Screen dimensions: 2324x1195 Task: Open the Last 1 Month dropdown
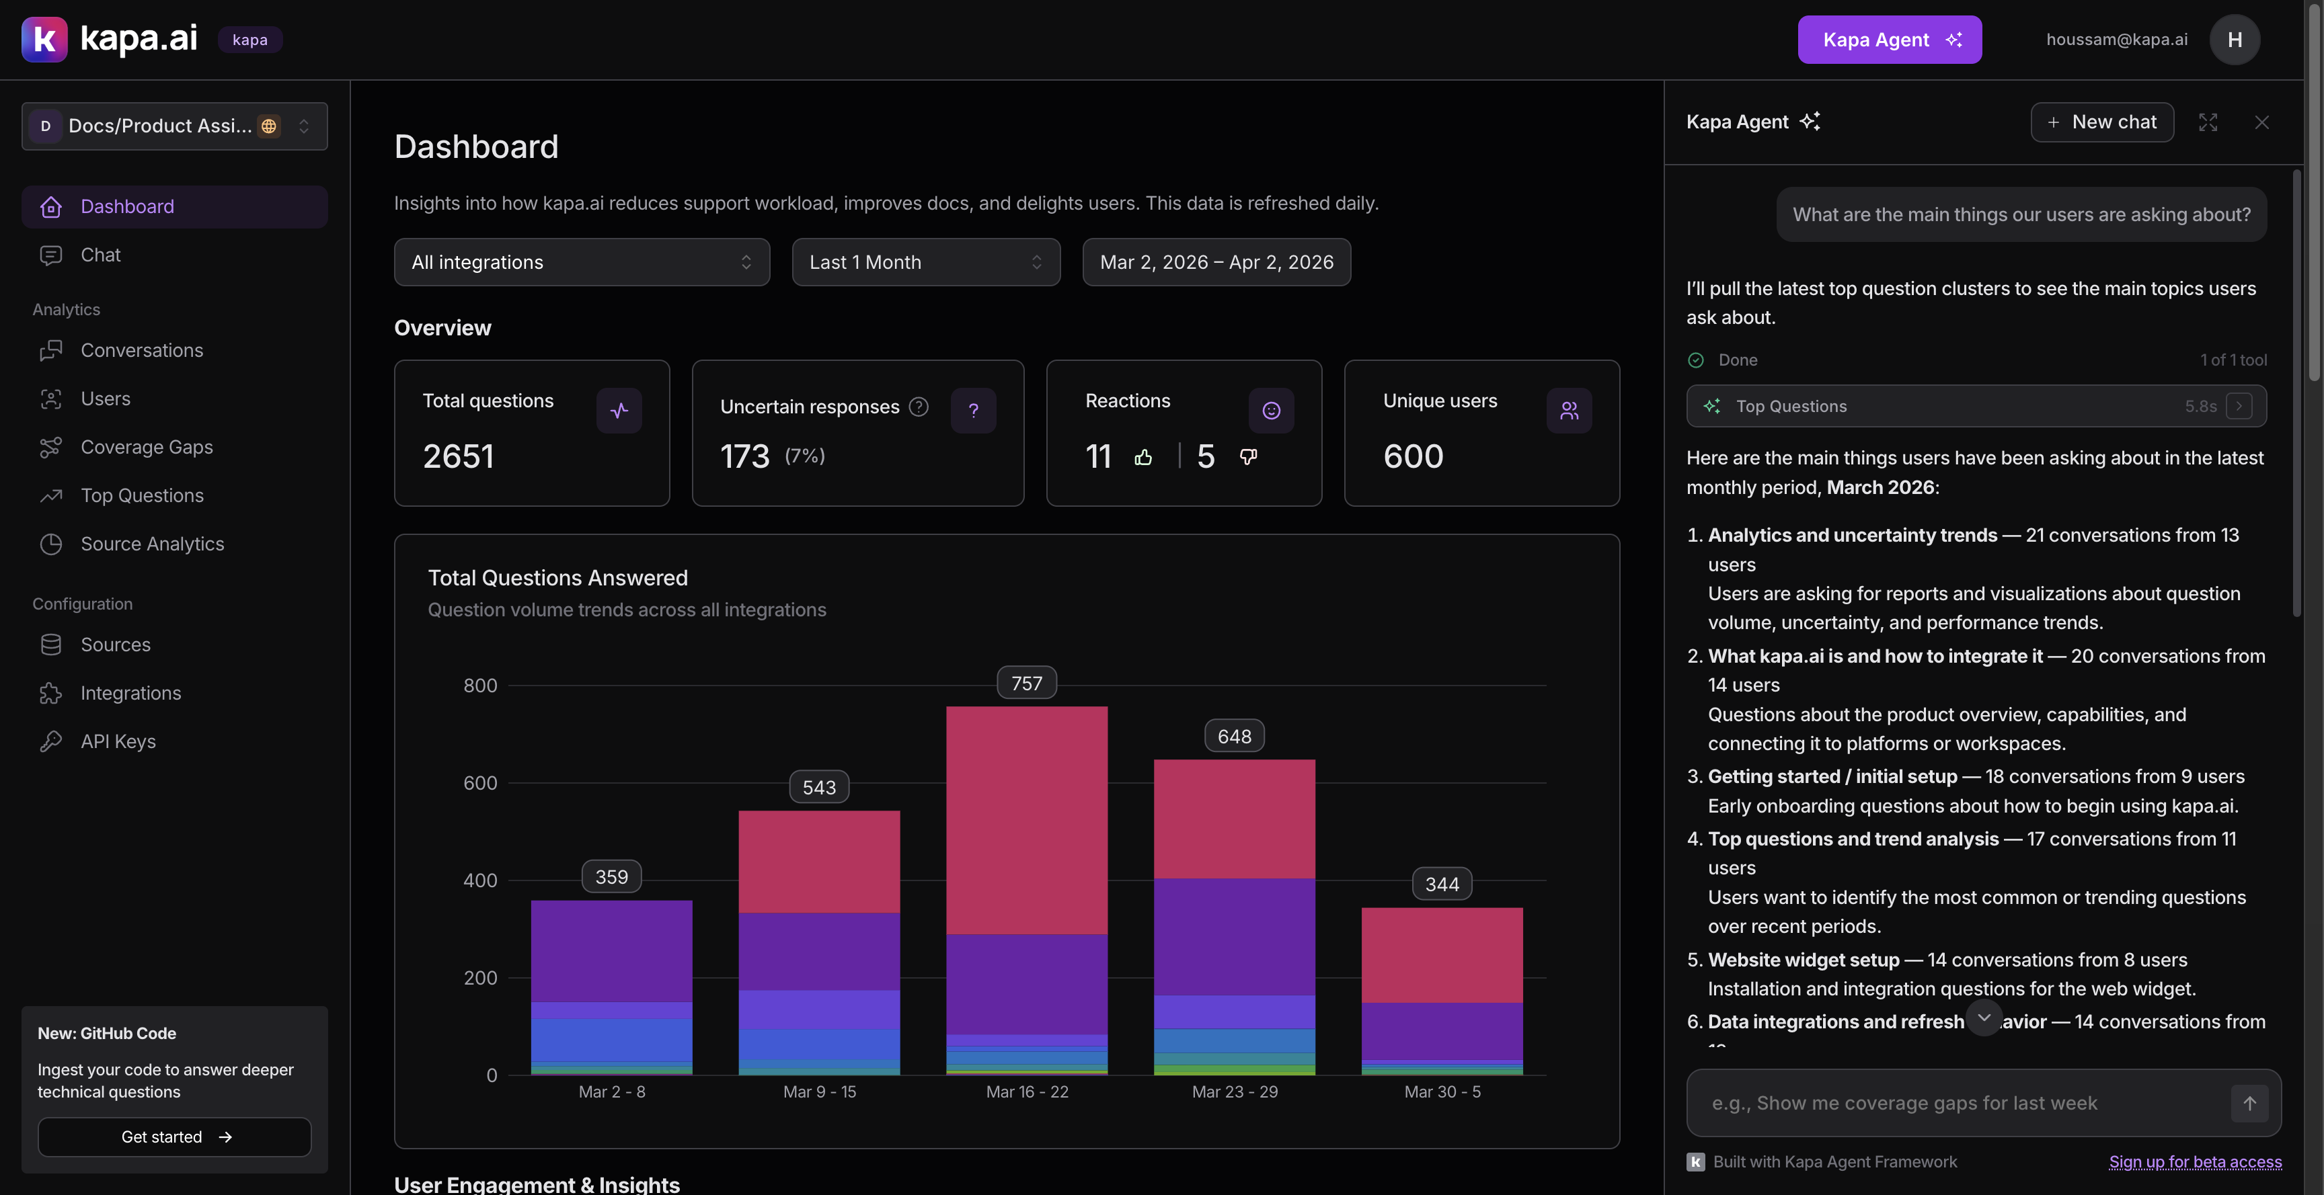(925, 262)
